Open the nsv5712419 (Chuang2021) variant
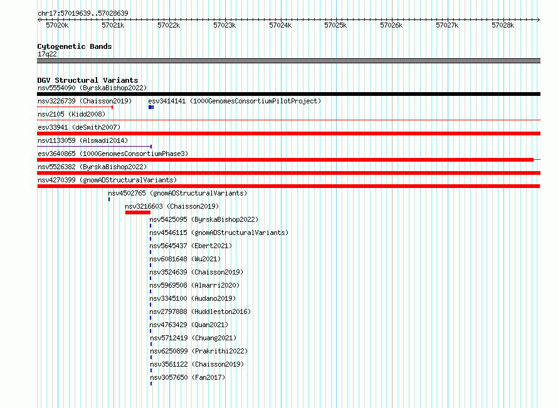Image resolution: width=558 pixels, height=408 pixels. pos(193,338)
